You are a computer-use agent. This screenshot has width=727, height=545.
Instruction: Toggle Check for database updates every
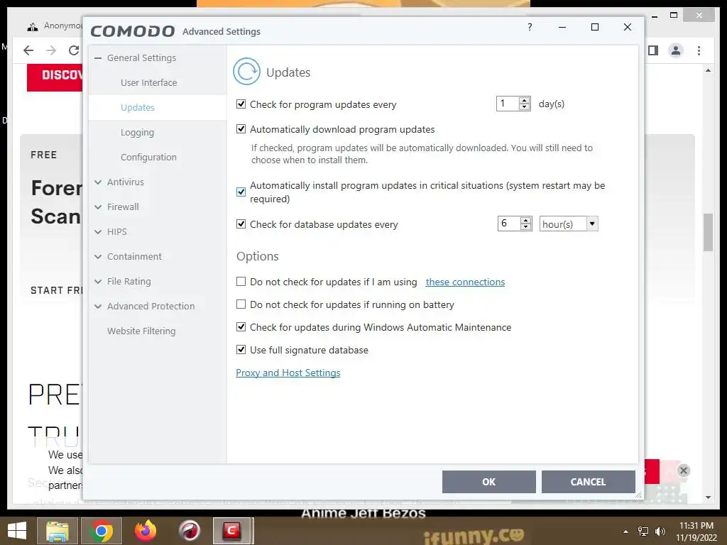click(241, 224)
